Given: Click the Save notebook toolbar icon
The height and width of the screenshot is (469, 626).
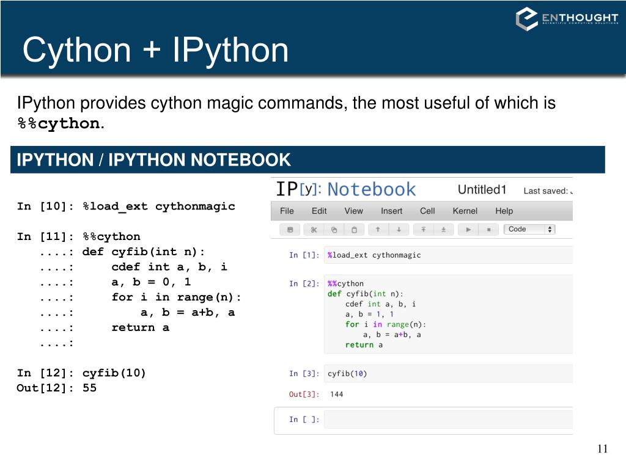Looking at the screenshot, I should pos(290,230).
